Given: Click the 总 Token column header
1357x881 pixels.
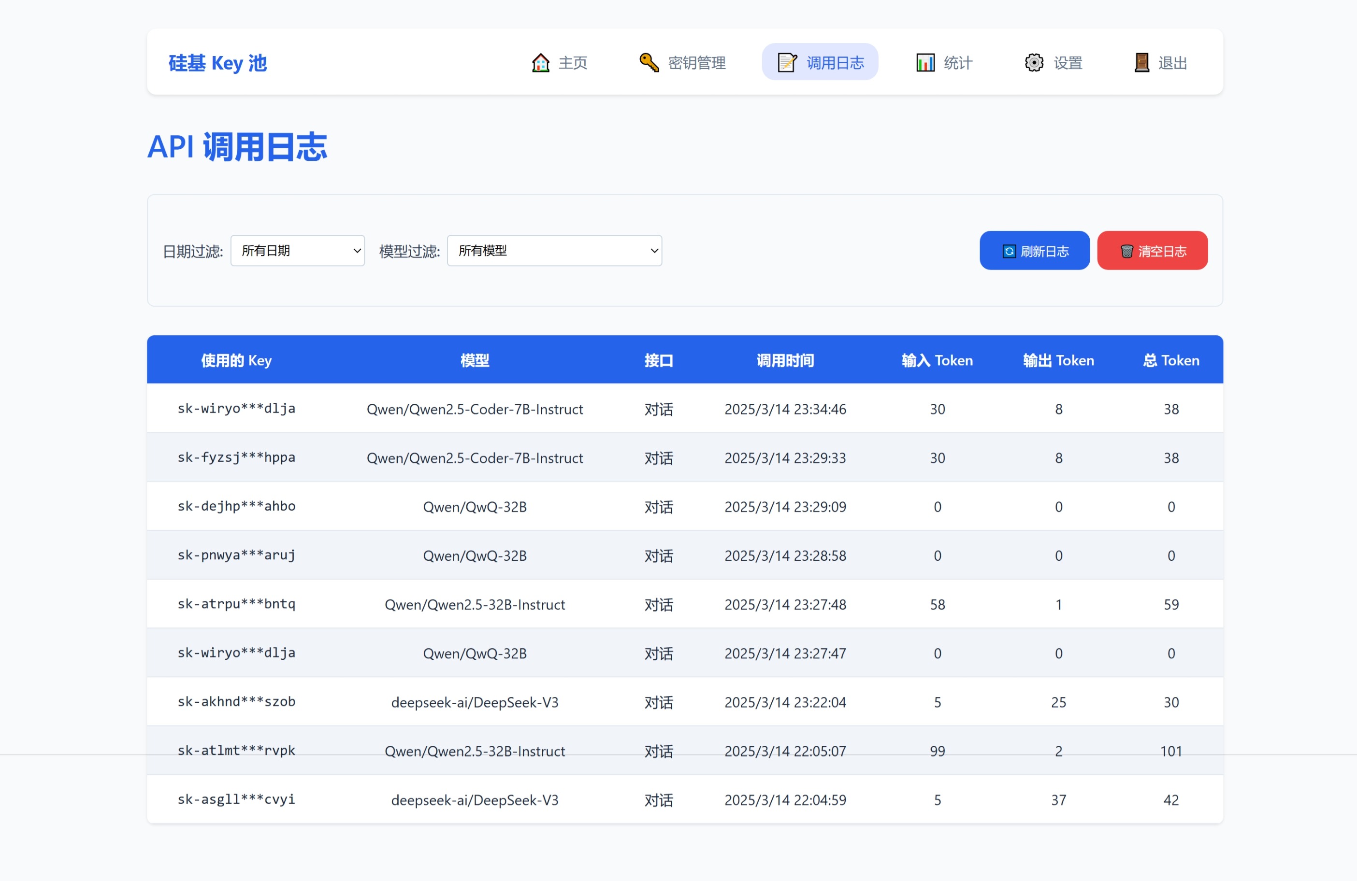Looking at the screenshot, I should point(1170,359).
